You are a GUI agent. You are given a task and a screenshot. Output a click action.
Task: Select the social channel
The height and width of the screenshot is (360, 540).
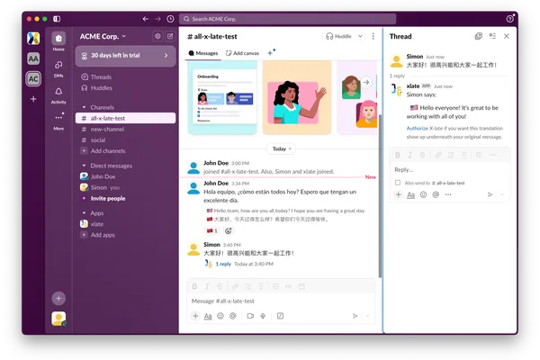(125, 140)
